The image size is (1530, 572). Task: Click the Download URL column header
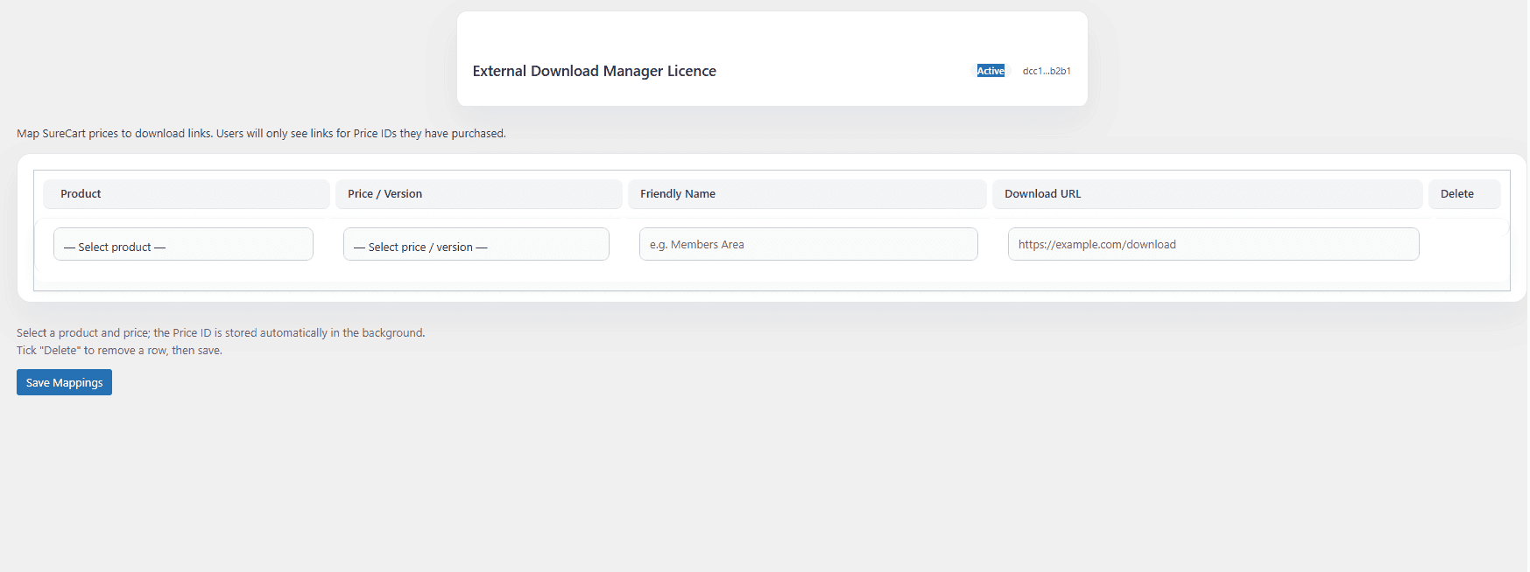[x=1208, y=194]
